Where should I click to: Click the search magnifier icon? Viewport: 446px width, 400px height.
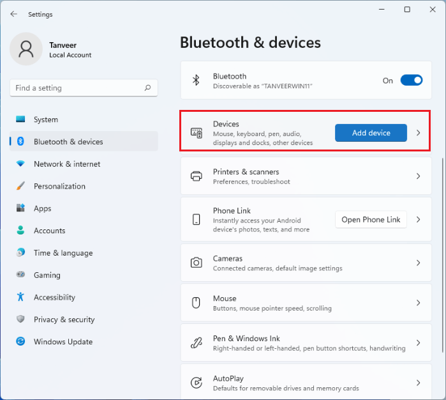point(147,88)
